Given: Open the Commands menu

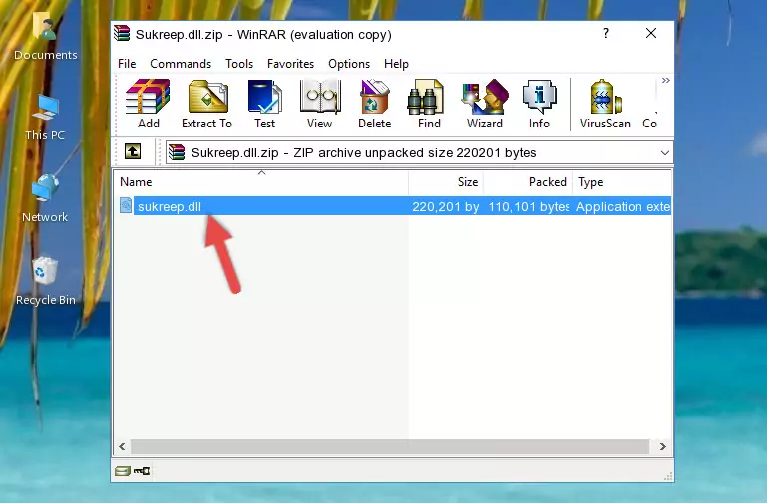Looking at the screenshot, I should pos(181,64).
